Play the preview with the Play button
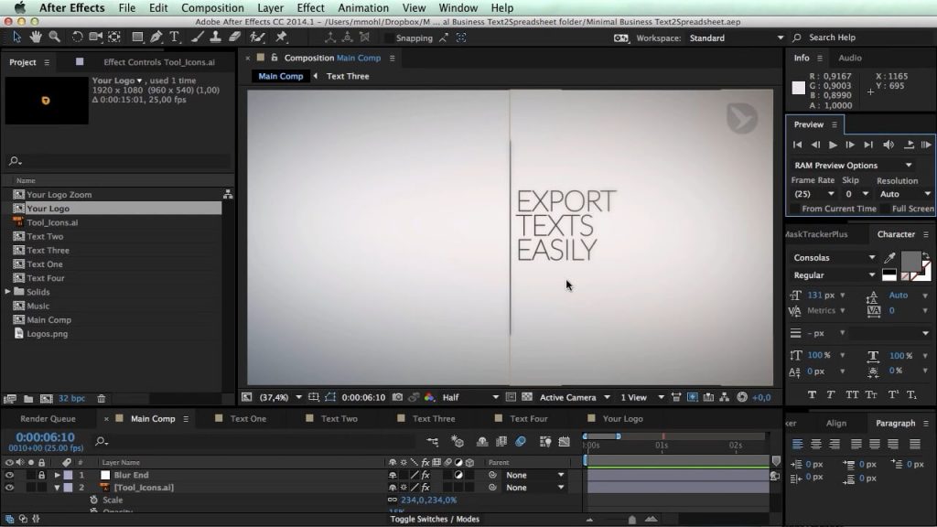 833,145
